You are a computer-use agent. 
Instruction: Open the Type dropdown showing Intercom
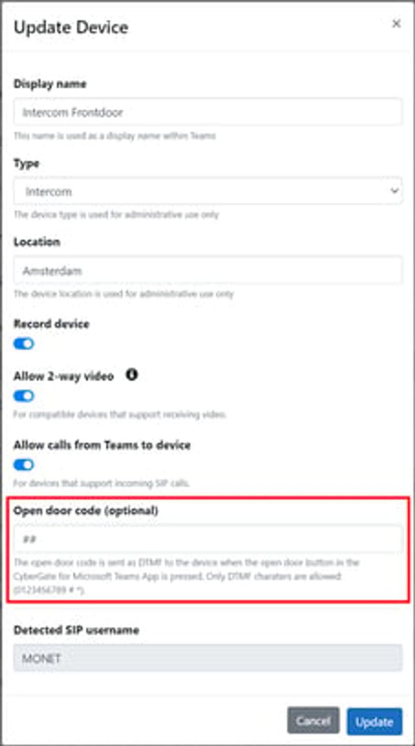[208, 191]
